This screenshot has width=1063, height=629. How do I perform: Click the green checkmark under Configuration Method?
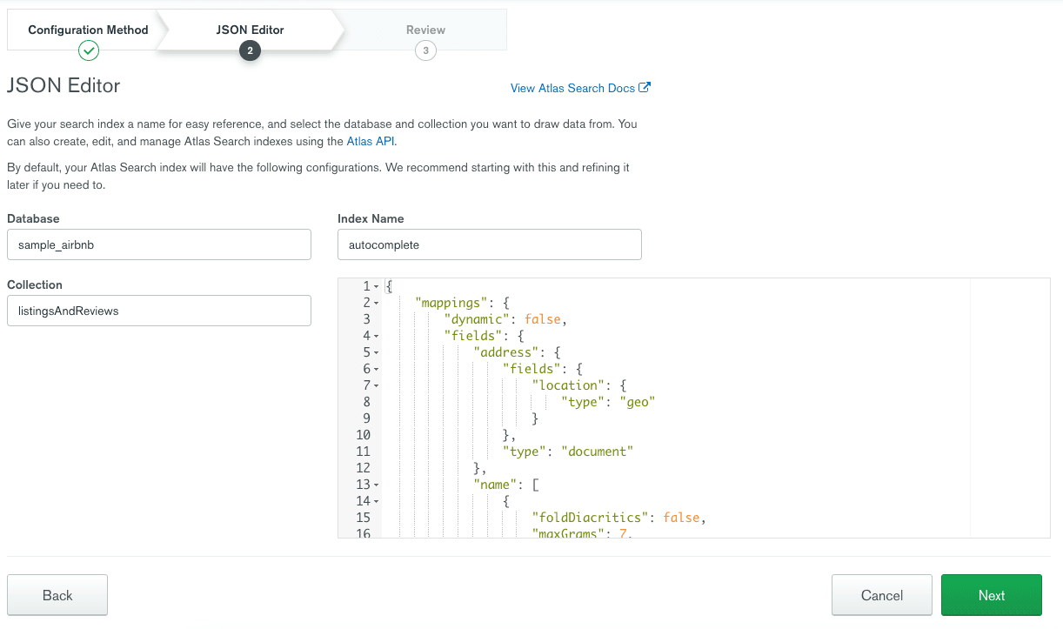pyautogui.click(x=88, y=50)
